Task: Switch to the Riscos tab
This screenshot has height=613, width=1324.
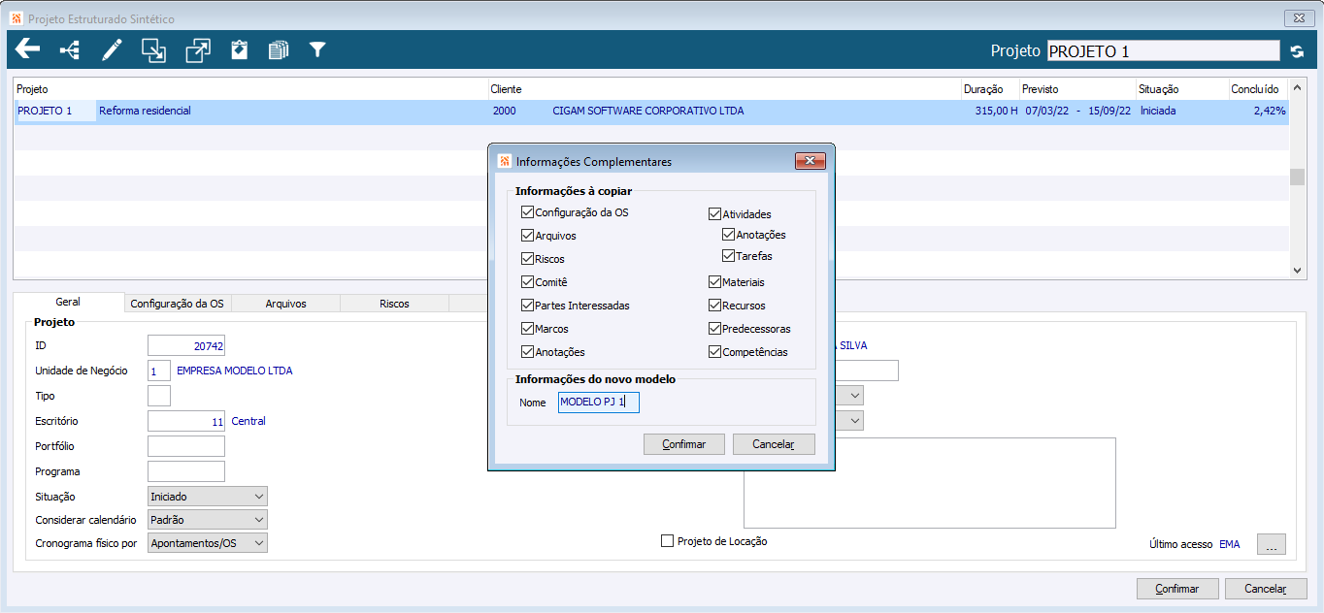Action: (x=394, y=304)
